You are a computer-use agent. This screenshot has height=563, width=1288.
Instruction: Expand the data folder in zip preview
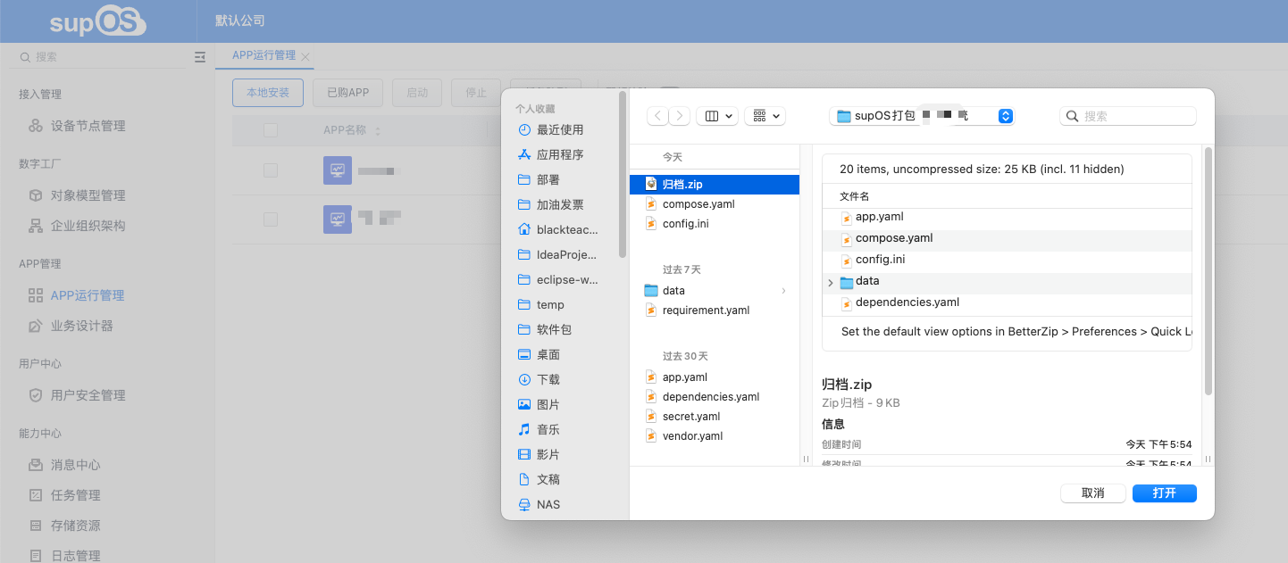(831, 282)
